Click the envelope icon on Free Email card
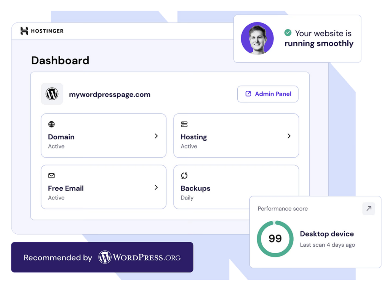This screenshot has width=390, height=292. click(51, 176)
